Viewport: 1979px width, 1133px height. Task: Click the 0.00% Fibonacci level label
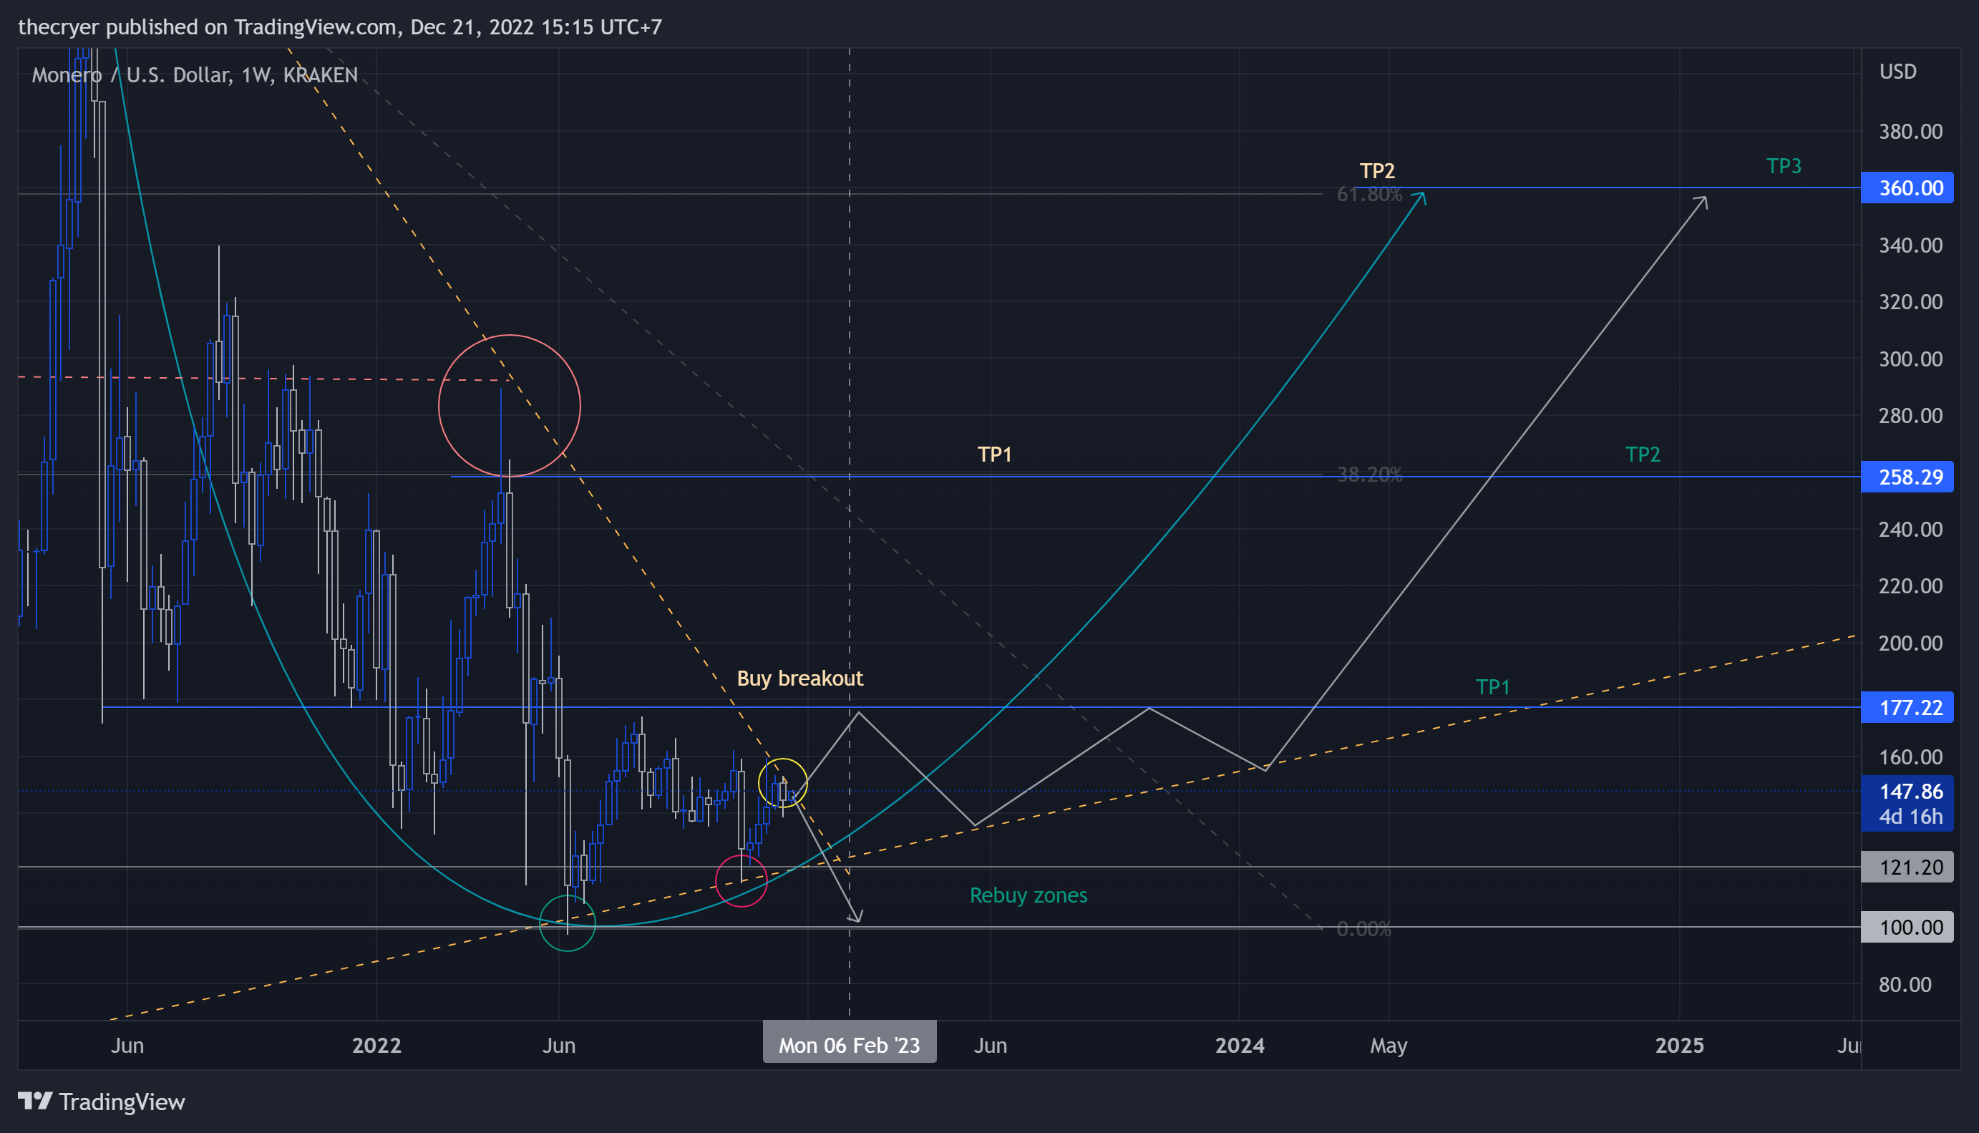[x=1363, y=929]
